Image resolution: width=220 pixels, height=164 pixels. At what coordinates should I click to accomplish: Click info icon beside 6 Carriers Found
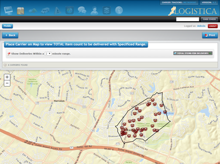5,65
